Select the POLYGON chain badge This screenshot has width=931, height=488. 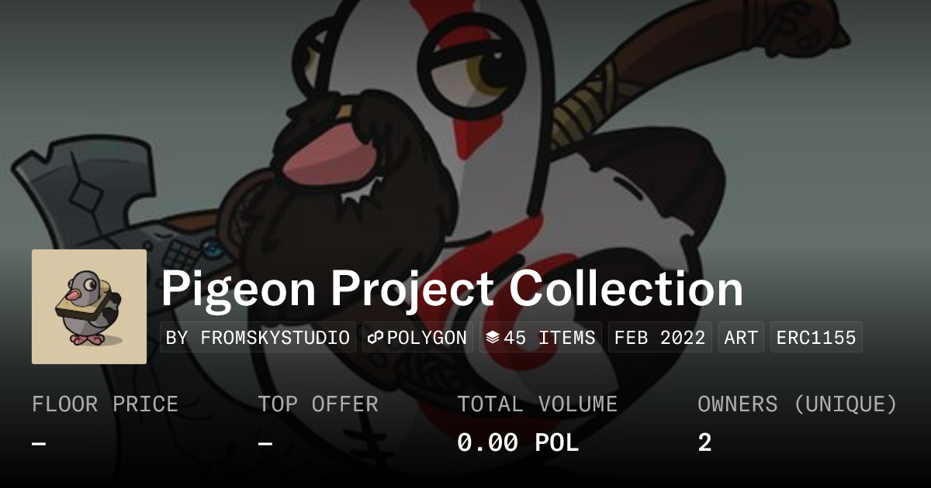click(x=417, y=338)
